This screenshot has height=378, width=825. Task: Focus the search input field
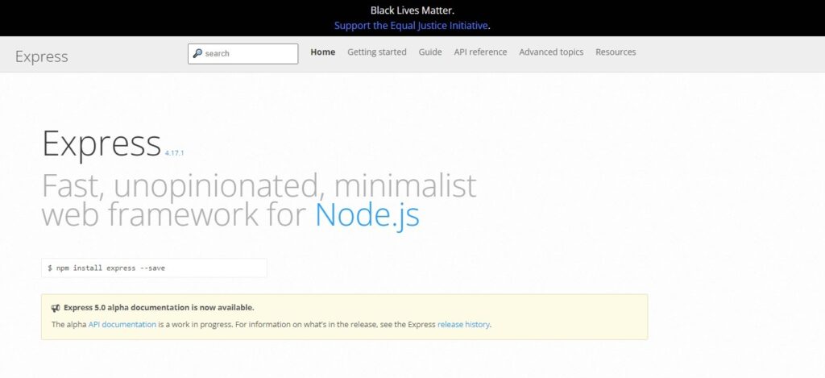(x=248, y=54)
